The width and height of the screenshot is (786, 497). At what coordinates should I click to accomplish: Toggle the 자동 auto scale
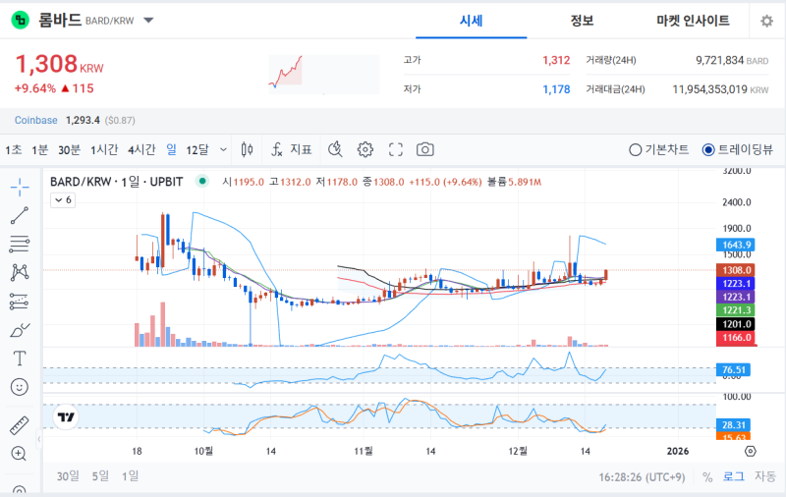pyautogui.click(x=765, y=476)
